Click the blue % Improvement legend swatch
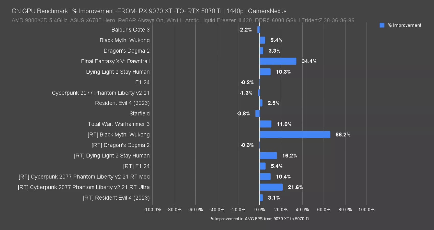Viewport: 434px width, 230px height. pos(382,25)
